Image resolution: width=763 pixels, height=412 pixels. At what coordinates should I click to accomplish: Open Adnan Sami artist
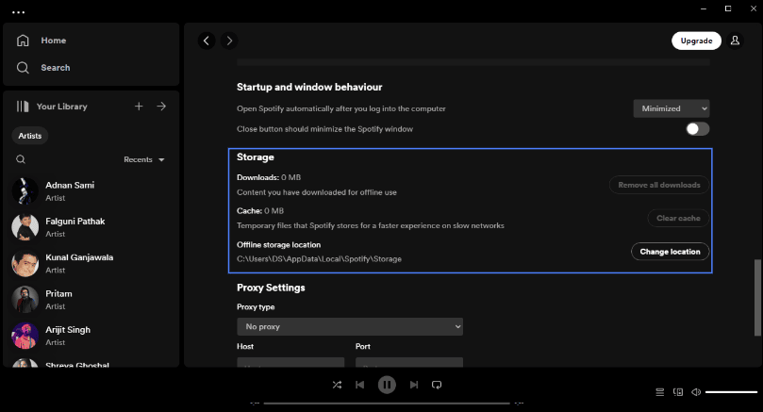[x=91, y=191]
